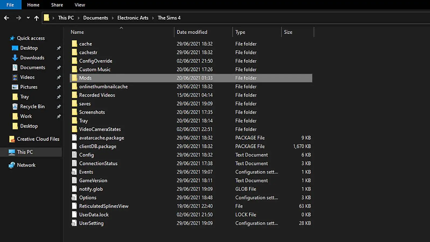
Task: Select Quick access in sidebar
Action: tap(31, 38)
